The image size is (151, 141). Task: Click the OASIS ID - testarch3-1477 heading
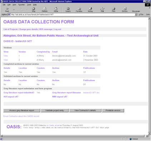click(18, 41)
